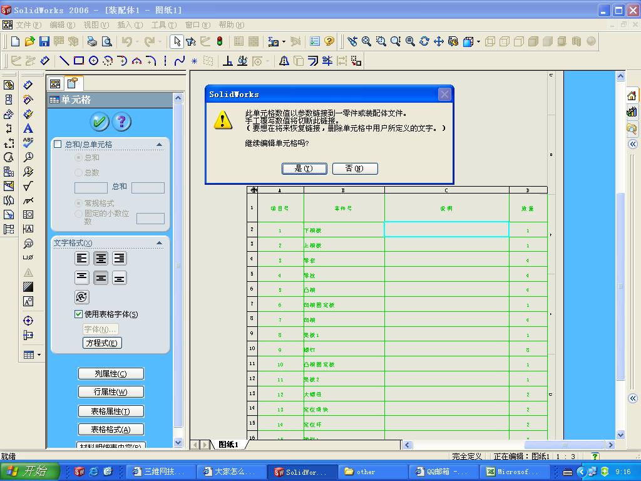
Task: Click the left-align text icon
Action: 82,258
